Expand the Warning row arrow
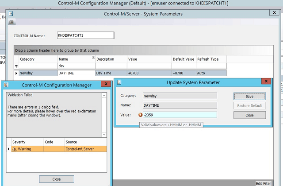283x186 pixels. pyautogui.click(x=9, y=149)
